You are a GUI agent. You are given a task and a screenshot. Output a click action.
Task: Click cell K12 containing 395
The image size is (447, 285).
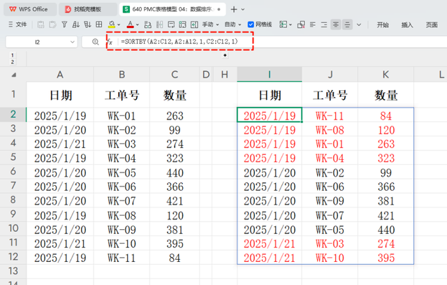coord(386,258)
